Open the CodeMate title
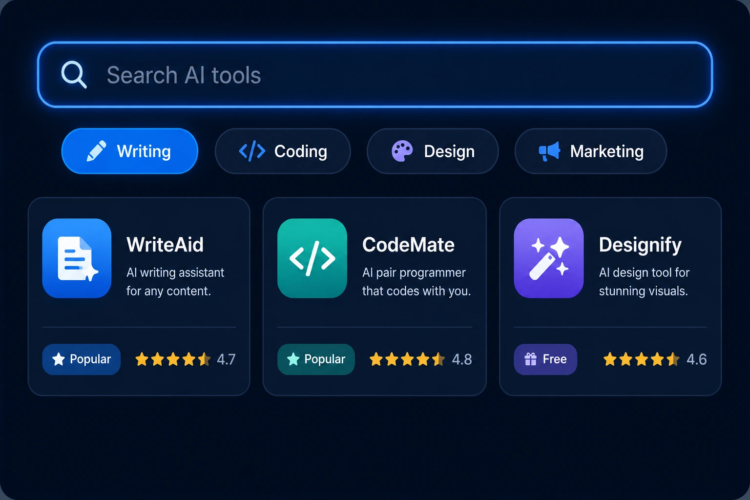Image resolution: width=750 pixels, height=500 pixels. tap(408, 245)
